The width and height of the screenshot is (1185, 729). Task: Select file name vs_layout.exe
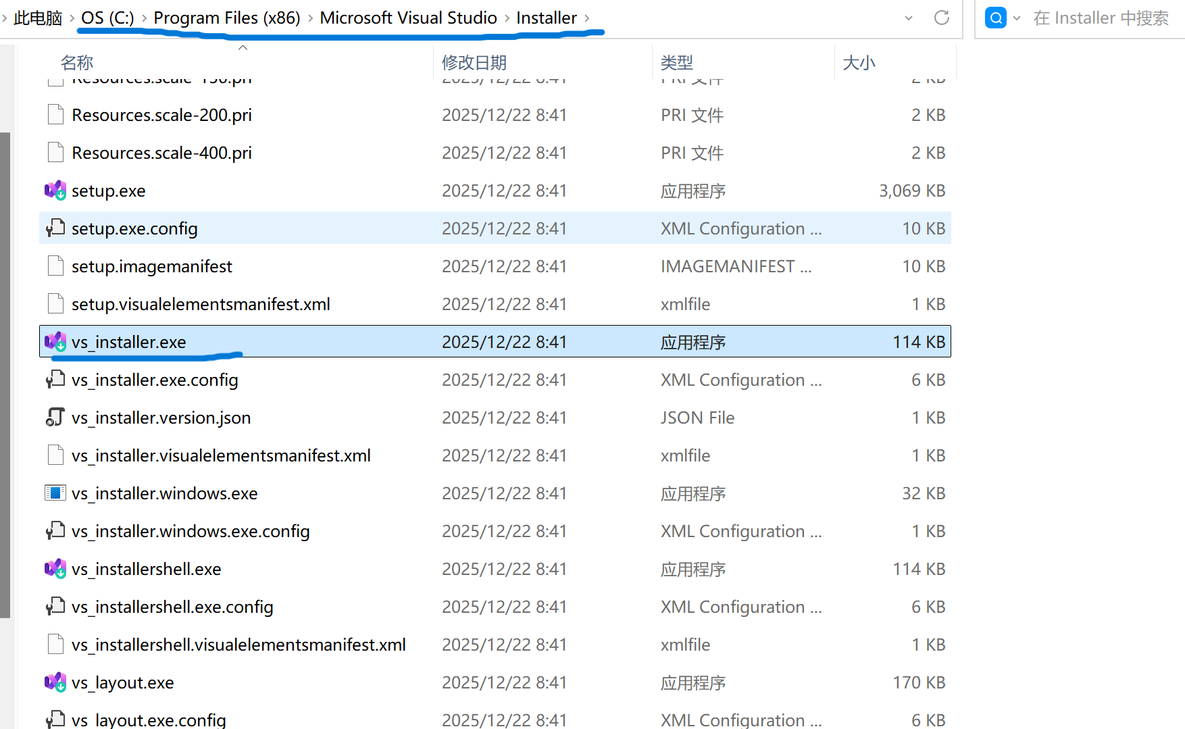tap(123, 683)
